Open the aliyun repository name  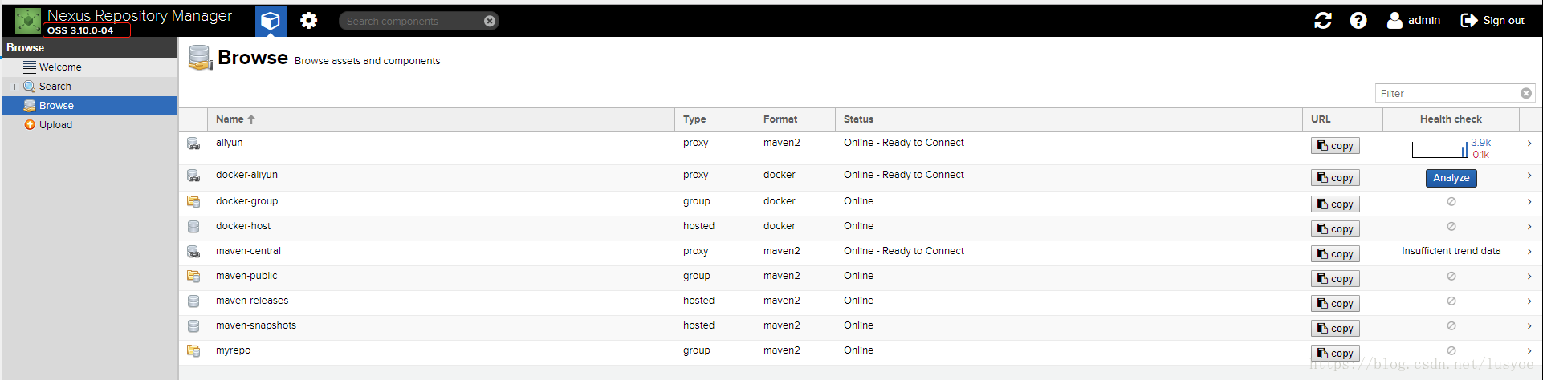pos(229,143)
